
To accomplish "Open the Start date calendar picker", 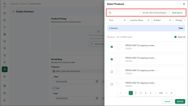I will (x=97, y=82).
